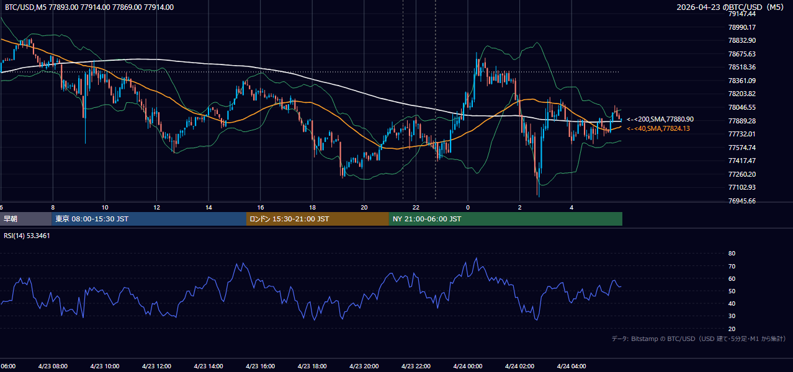Click the 早朝 session bar
This screenshot has width=793, height=372.
click(x=25, y=219)
